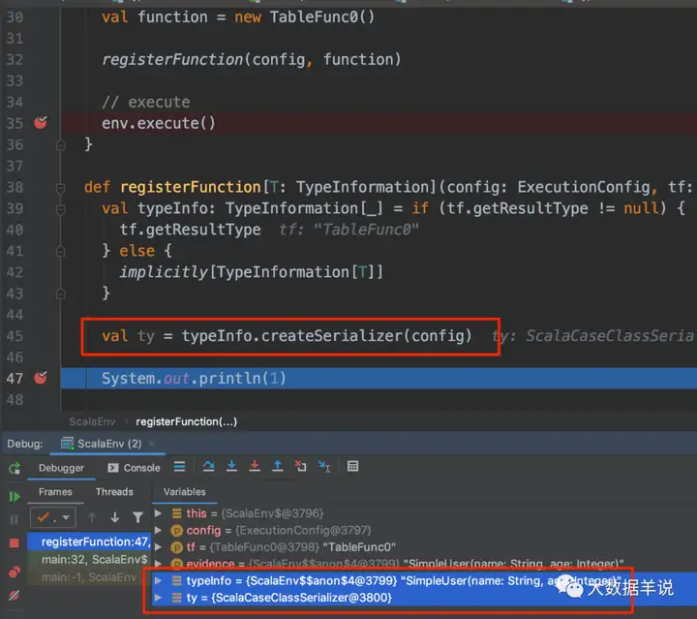Click the Run to Cursor icon
Image resolution: width=697 pixels, height=619 pixels.
[324, 467]
